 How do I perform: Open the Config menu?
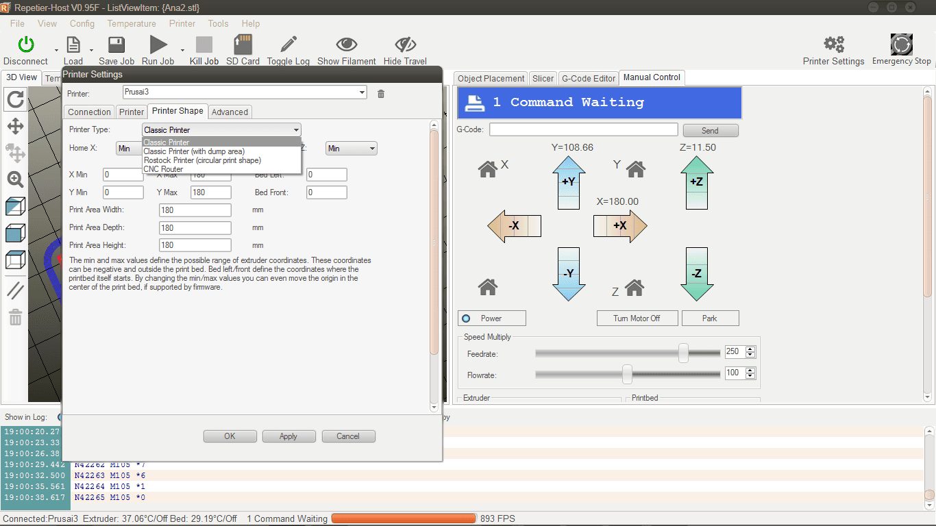click(82, 23)
